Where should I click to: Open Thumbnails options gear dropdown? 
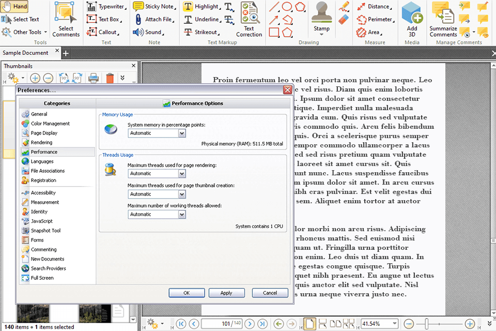(x=16, y=78)
